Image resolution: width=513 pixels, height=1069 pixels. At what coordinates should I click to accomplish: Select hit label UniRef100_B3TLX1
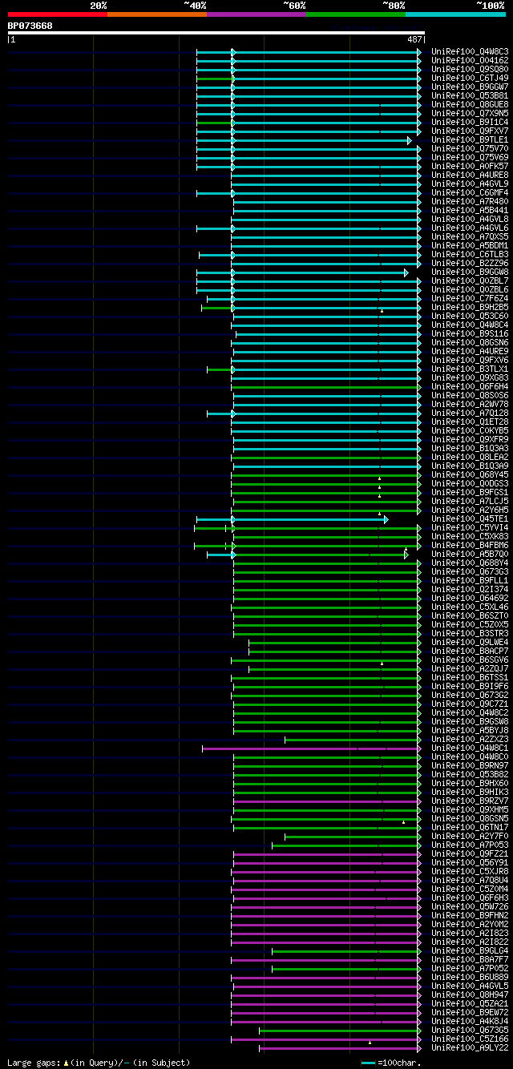pos(470,369)
